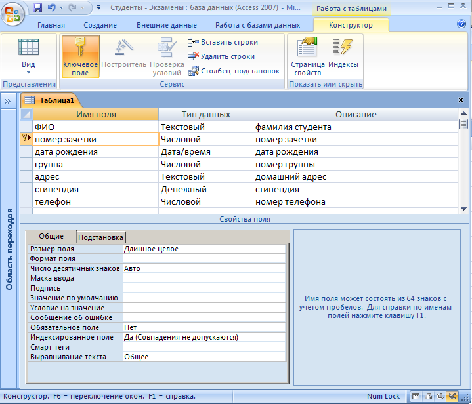Switch to Datasheet view in status bar
The width and height of the screenshot is (472, 404).
tap(416, 396)
